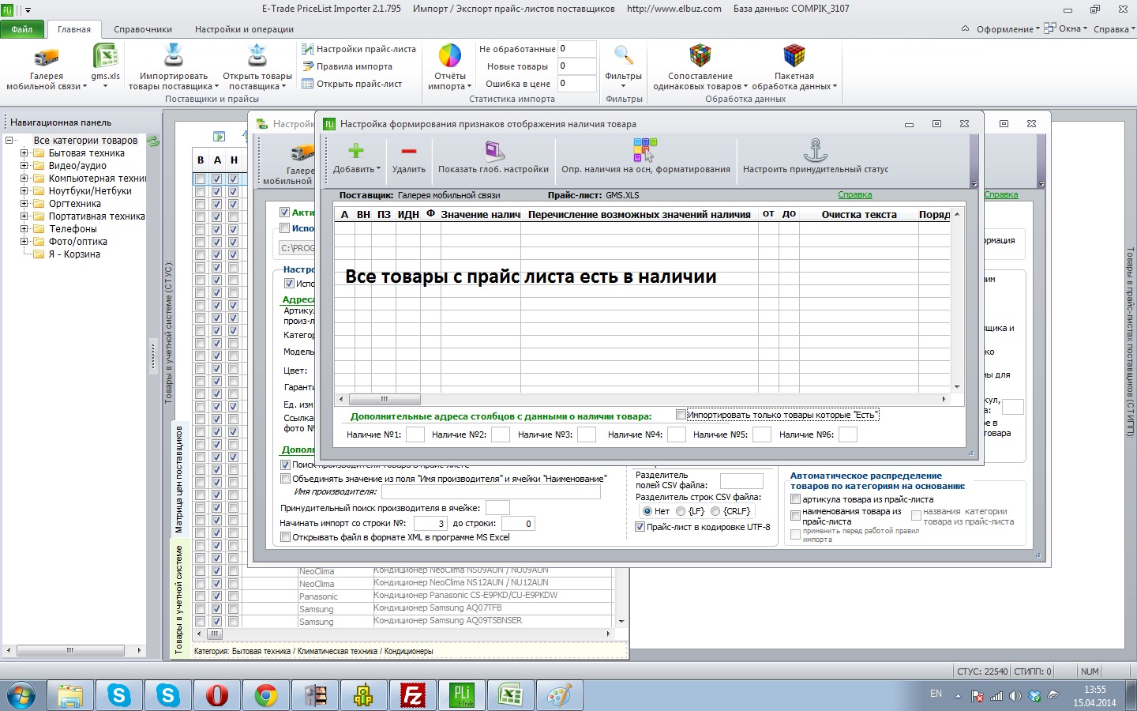Switch to the Справочники tab
Screen dimensions: 1137x711
143,29
